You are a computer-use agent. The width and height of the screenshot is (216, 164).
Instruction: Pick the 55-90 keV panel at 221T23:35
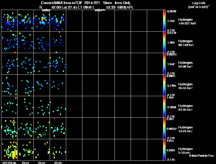coord(9,64)
